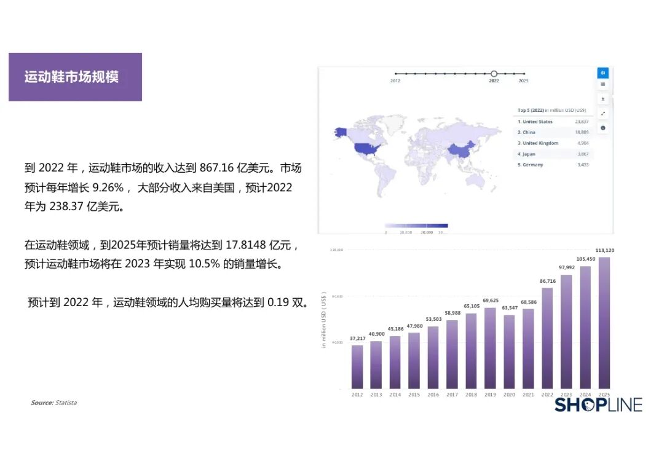
Task: Click the SHOPLINE logo
Action: [x=598, y=404]
